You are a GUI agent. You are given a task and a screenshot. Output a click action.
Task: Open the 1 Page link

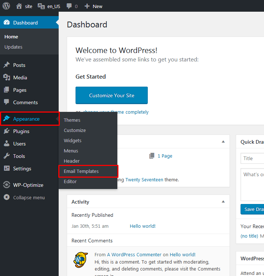[165, 156]
